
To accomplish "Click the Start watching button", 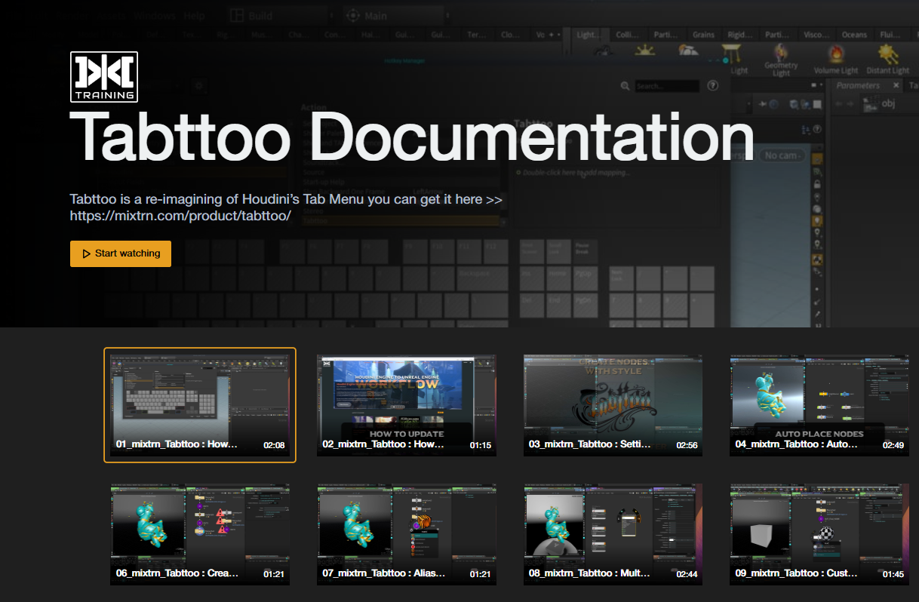I will click(120, 253).
